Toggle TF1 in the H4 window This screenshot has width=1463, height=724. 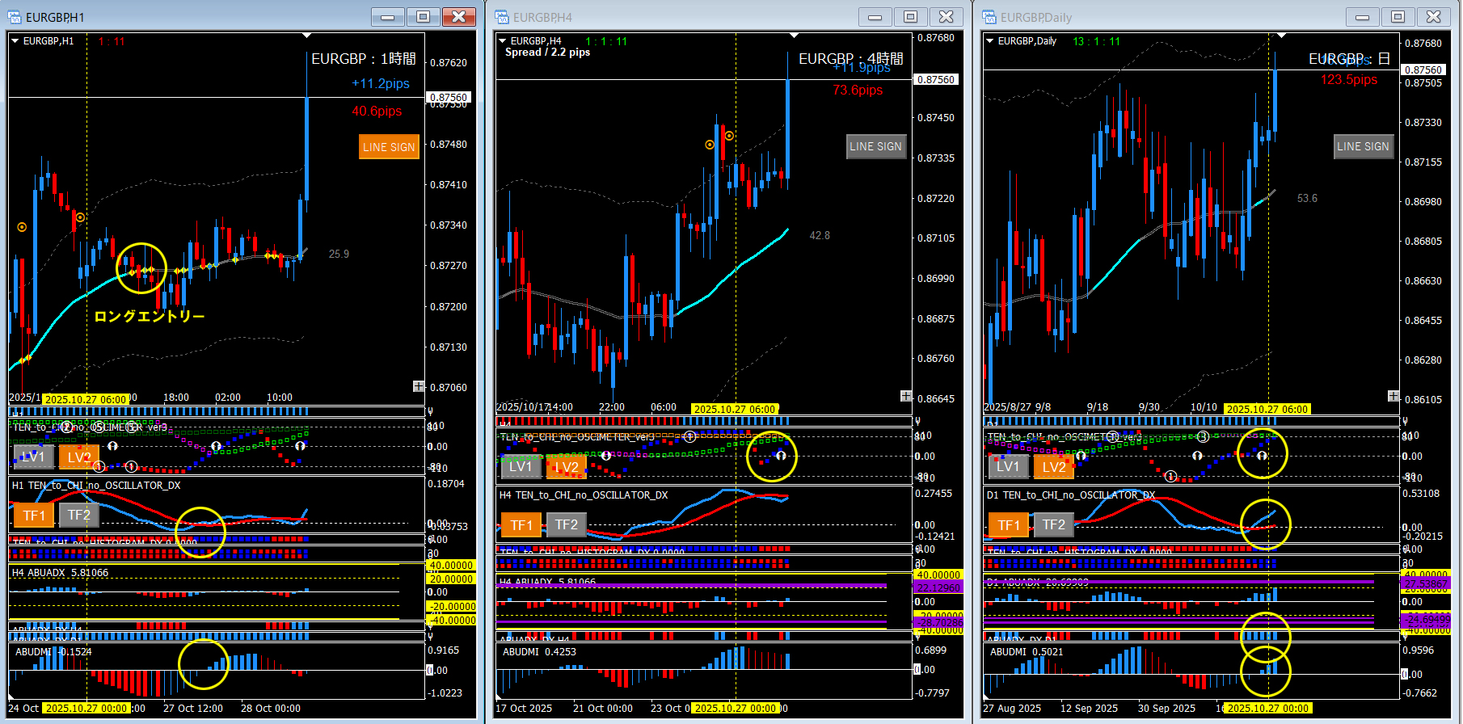[x=521, y=525]
